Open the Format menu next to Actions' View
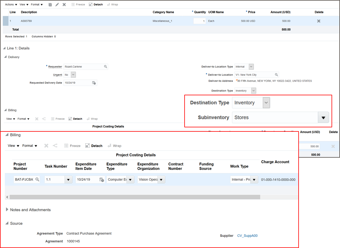The width and height of the screenshot is (340, 248). click(37, 5)
